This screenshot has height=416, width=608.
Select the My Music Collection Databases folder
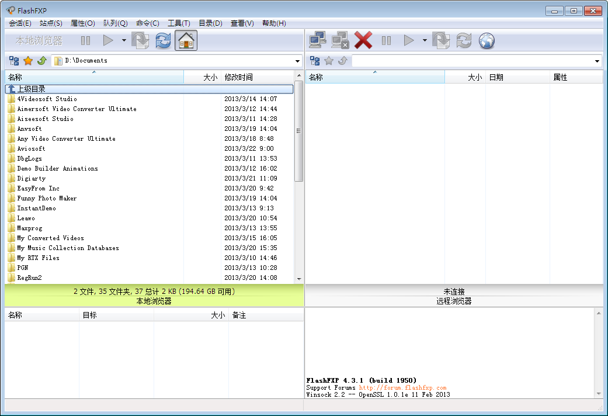click(x=150, y=248)
